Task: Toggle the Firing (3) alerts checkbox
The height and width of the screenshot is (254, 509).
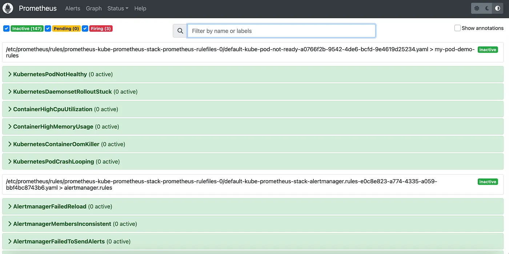Action: click(x=85, y=28)
